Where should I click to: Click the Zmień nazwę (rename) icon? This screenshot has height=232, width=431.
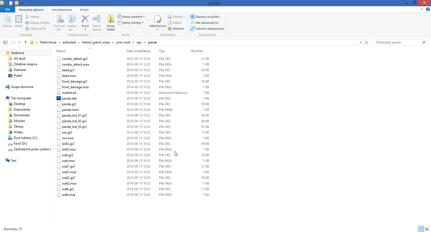pyautogui.click(x=96, y=19)
